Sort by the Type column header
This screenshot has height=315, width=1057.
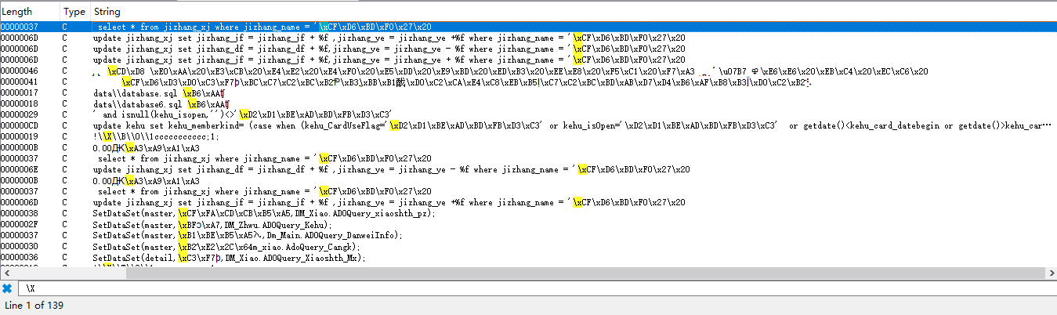coord(74,12)
